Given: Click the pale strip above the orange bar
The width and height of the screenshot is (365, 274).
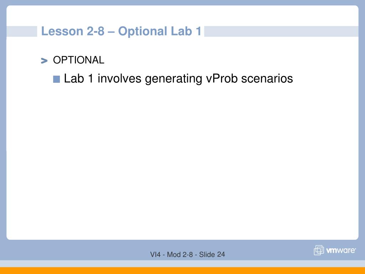Looking at the screenshot, I should point(182,264).
